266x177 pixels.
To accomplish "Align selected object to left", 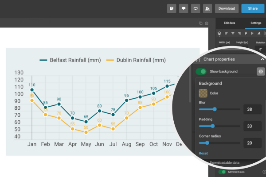I will (x=226, y=33).
